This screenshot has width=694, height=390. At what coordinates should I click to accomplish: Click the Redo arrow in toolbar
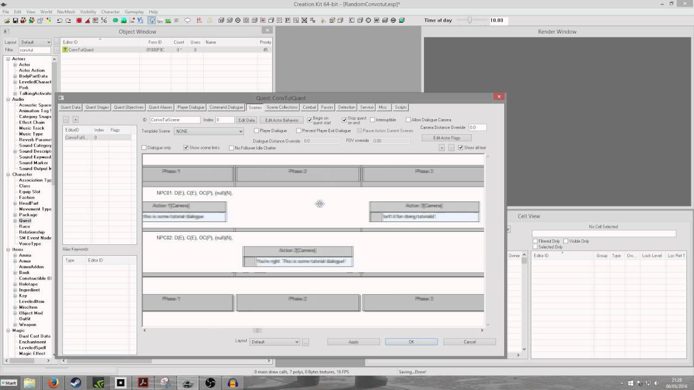point(68,21)
